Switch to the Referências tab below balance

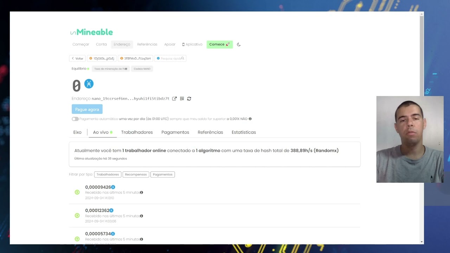click(210, 132)
